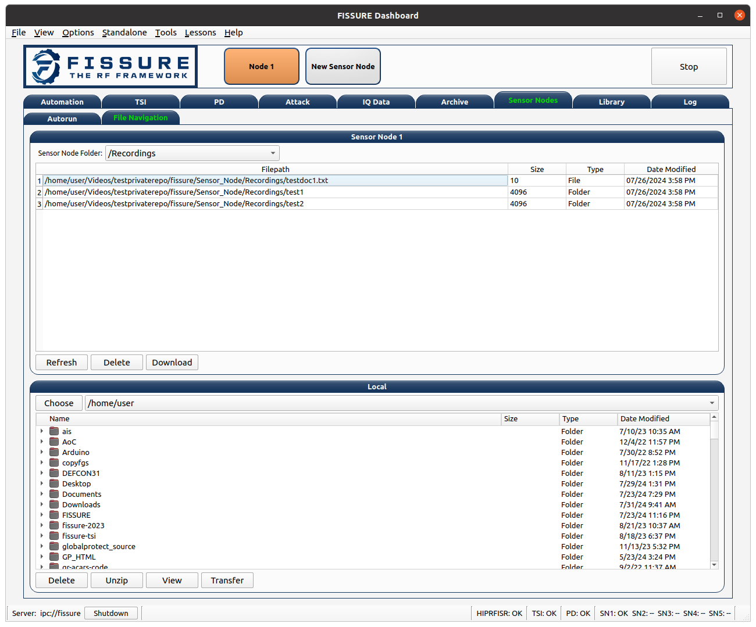Expand the Desktop folder tree node
Viewport: 756px width, 627px height.
tap(42, 483)
